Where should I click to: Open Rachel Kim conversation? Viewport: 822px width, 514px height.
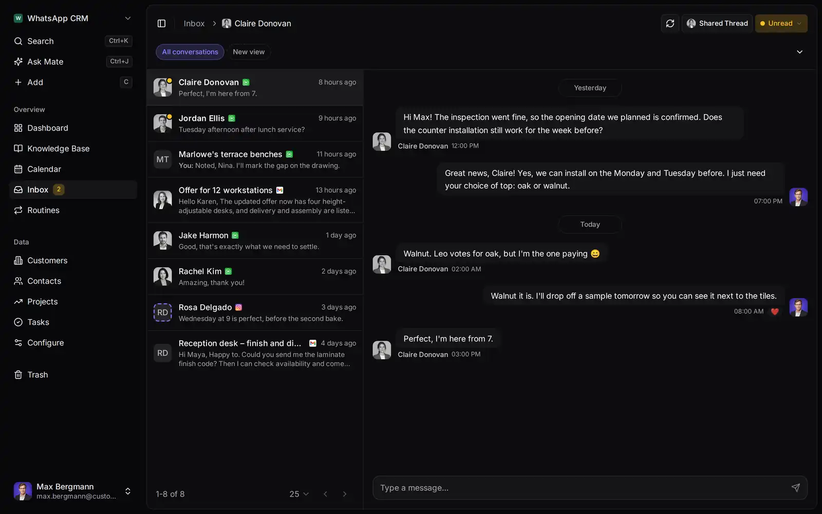coord(255,277)
